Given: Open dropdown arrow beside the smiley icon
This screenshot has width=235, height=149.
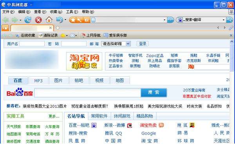Looking at the screenshot, I should click(x=67, y=36).
